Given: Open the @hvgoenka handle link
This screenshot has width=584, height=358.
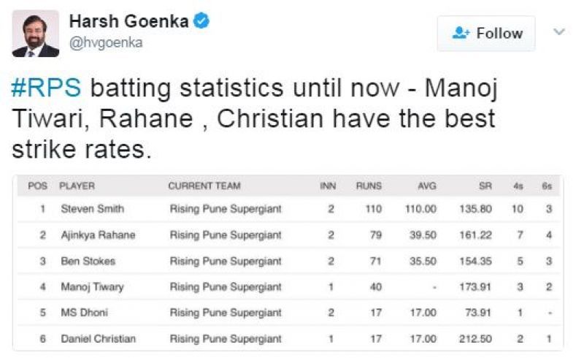Looking at the screenshot, I should click(106, 43).
